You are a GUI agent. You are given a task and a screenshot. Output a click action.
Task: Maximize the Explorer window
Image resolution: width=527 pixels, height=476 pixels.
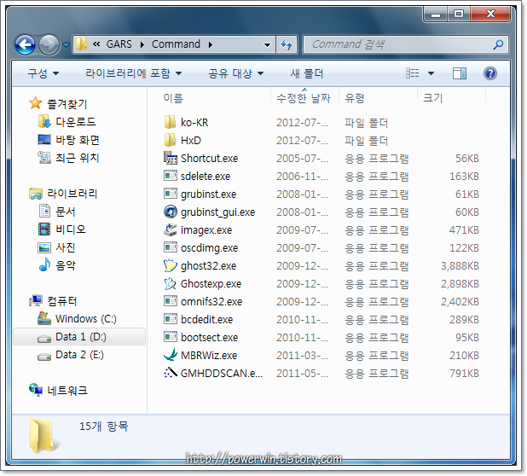pos(459,14)
